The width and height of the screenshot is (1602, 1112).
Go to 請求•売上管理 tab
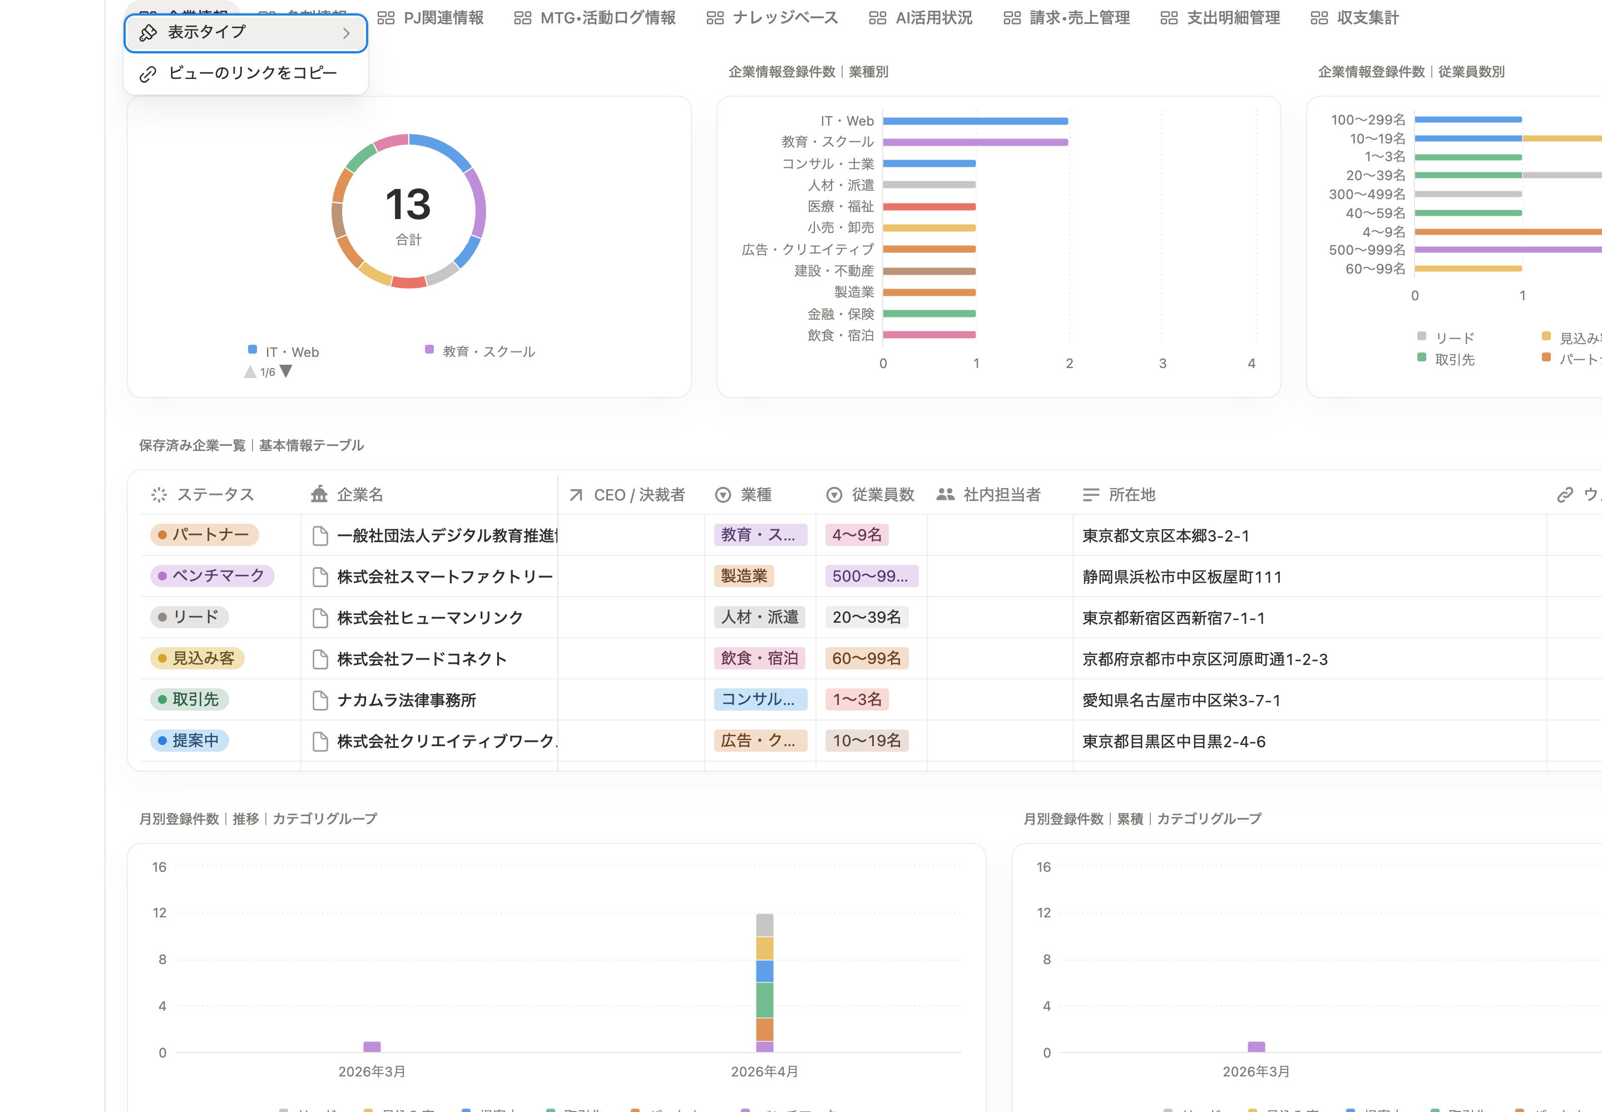(x=1066, y=18)
